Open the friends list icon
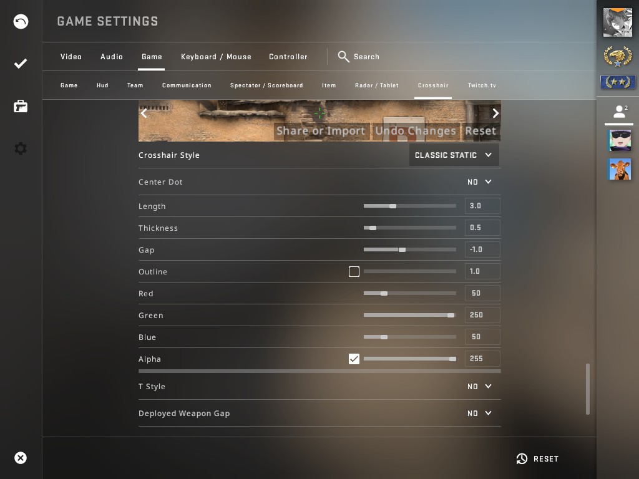The height and width of the screenshot is (479, 639). click(620, 112)
